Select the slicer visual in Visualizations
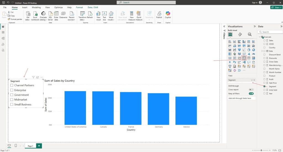283x152 pixels. pyautogui.click(x=244, y=58)
